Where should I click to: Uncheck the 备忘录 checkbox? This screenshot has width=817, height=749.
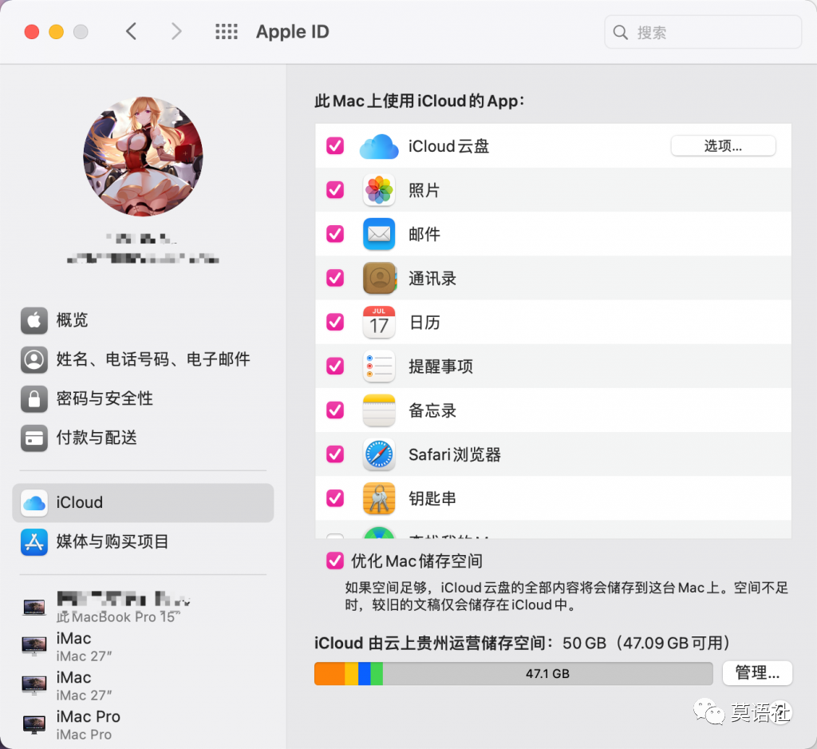335,410
